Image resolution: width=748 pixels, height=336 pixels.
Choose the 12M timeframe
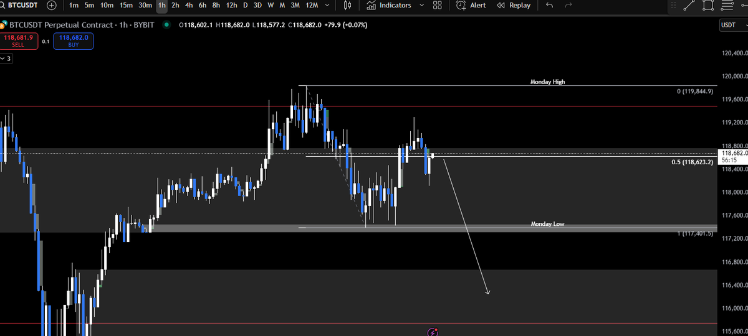tap(312, 5)
